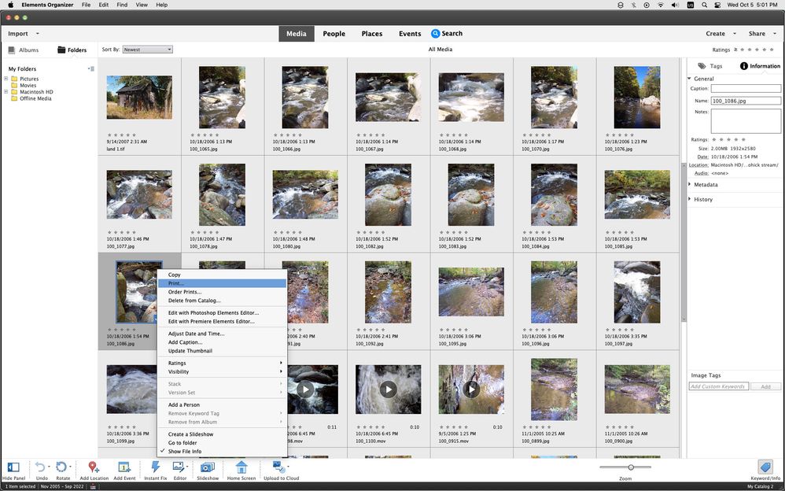The height and width of the screenshot is (491, 785).
Task: Open the Import dropdown arrow
Action: pos(38,34)
